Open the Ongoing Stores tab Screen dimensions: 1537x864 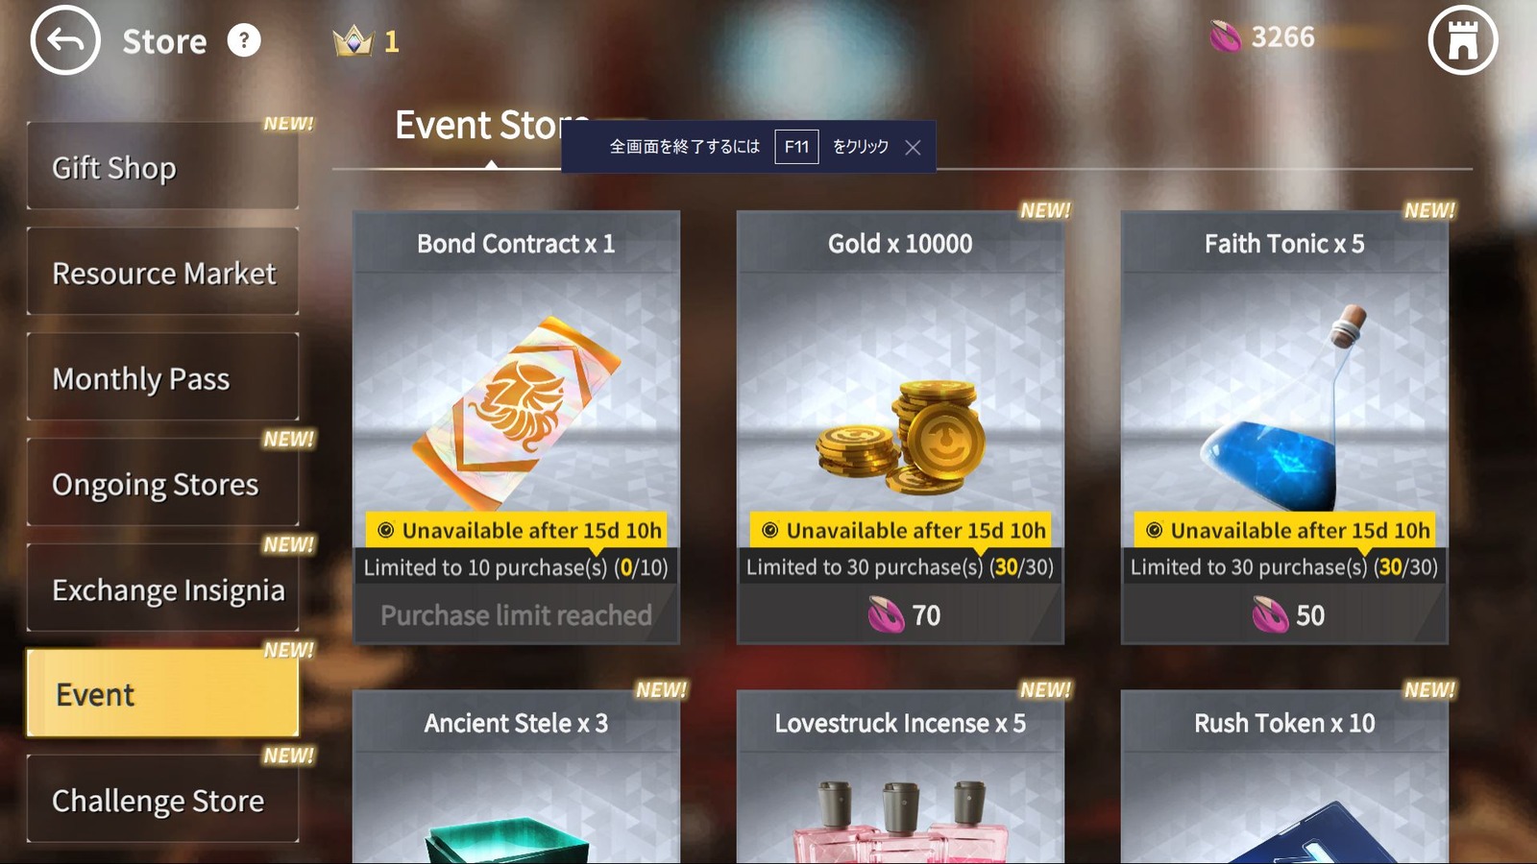162,483
